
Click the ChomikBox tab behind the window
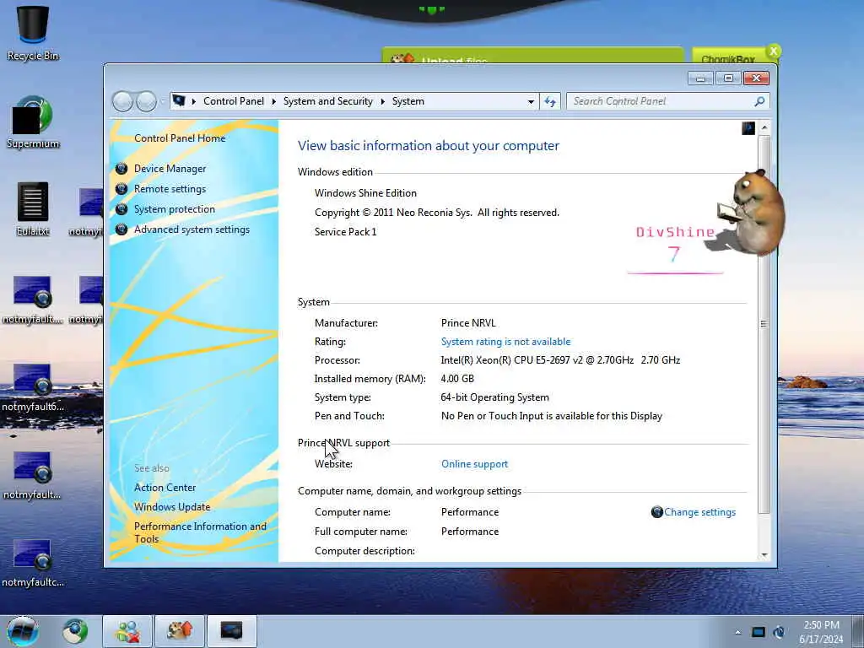tap(728, 57)
